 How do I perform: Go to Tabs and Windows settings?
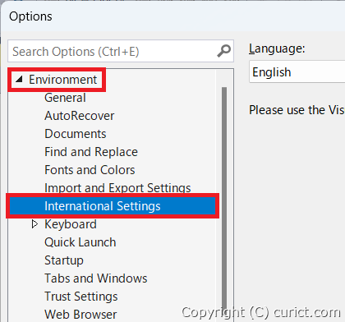[x=96, y=278]
